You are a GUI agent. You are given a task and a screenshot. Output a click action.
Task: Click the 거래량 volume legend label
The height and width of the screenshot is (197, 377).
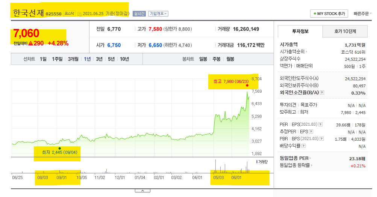tap(263, 162)
